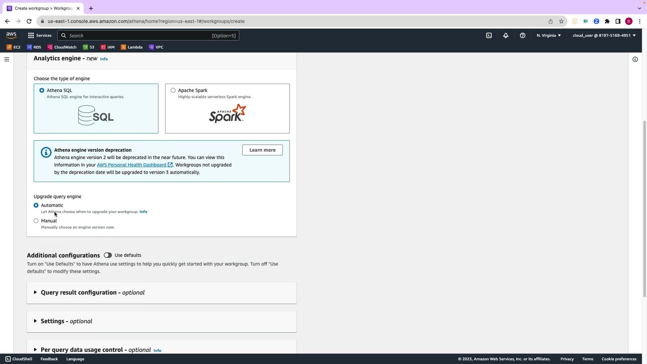Open the notifications bell

point(506,35)
